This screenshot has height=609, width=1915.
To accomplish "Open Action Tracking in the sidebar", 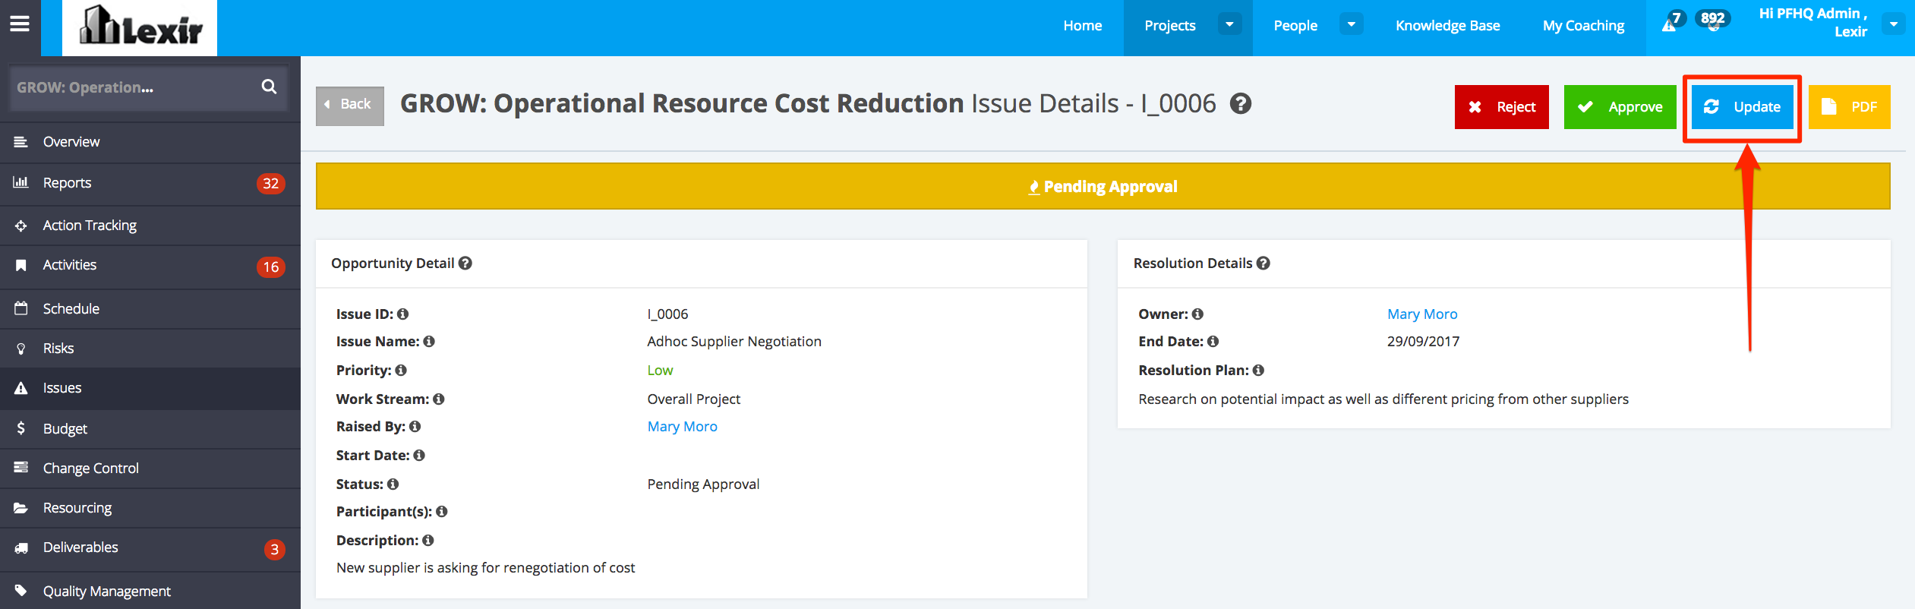I will pyautogui.click(x=150, y=226).
